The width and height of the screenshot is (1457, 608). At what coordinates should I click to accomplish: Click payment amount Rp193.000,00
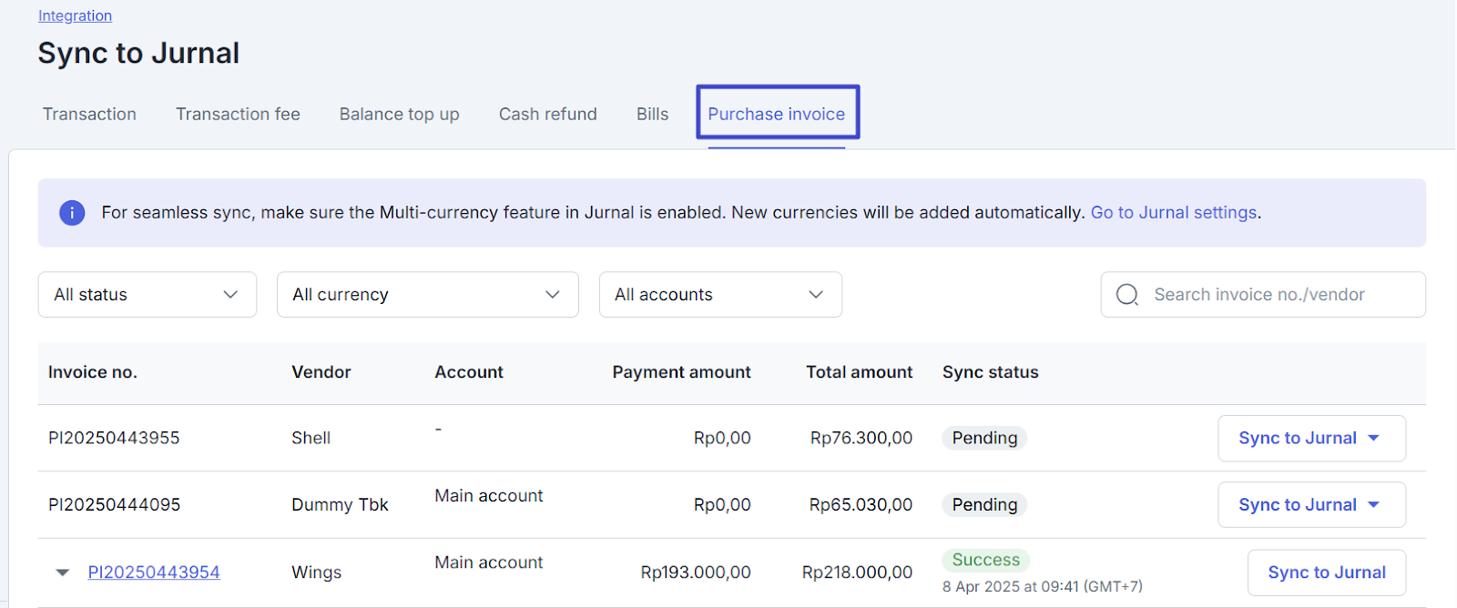[696, 573]
